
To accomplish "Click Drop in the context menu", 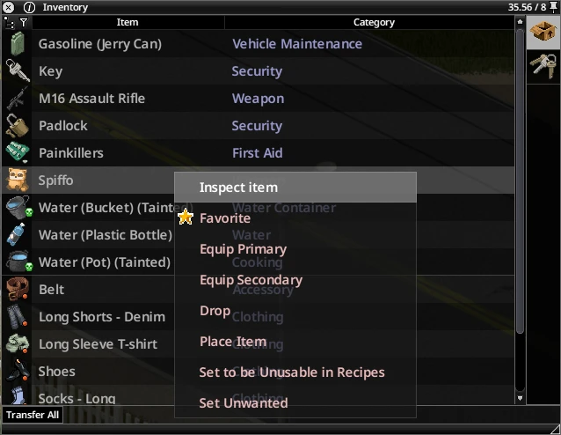I will point(215,311).
